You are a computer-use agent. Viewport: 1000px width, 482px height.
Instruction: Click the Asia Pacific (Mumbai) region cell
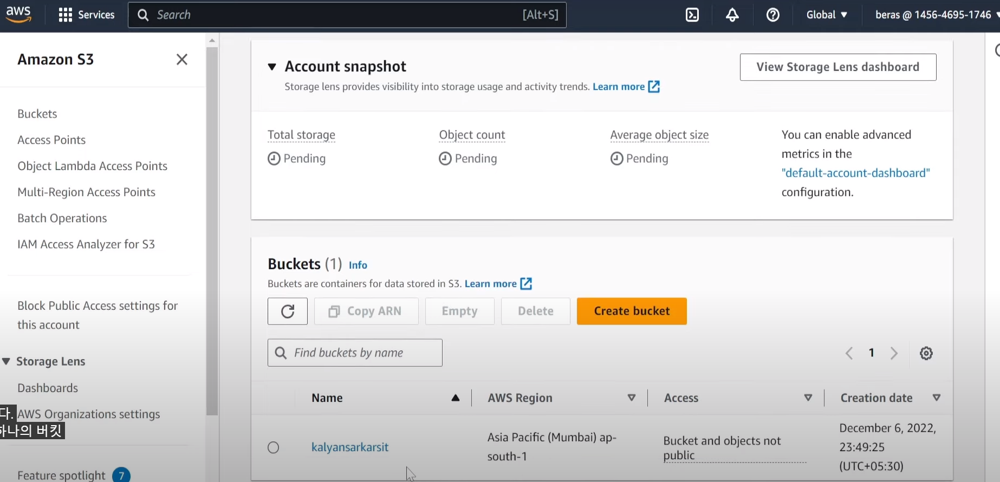pos(552,447)
